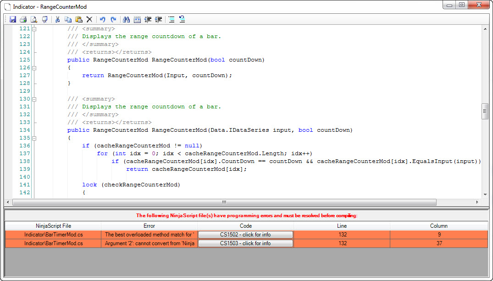Undo the last edit
Image resolution: width=493 pixels, height=281 pixels.
103,19
